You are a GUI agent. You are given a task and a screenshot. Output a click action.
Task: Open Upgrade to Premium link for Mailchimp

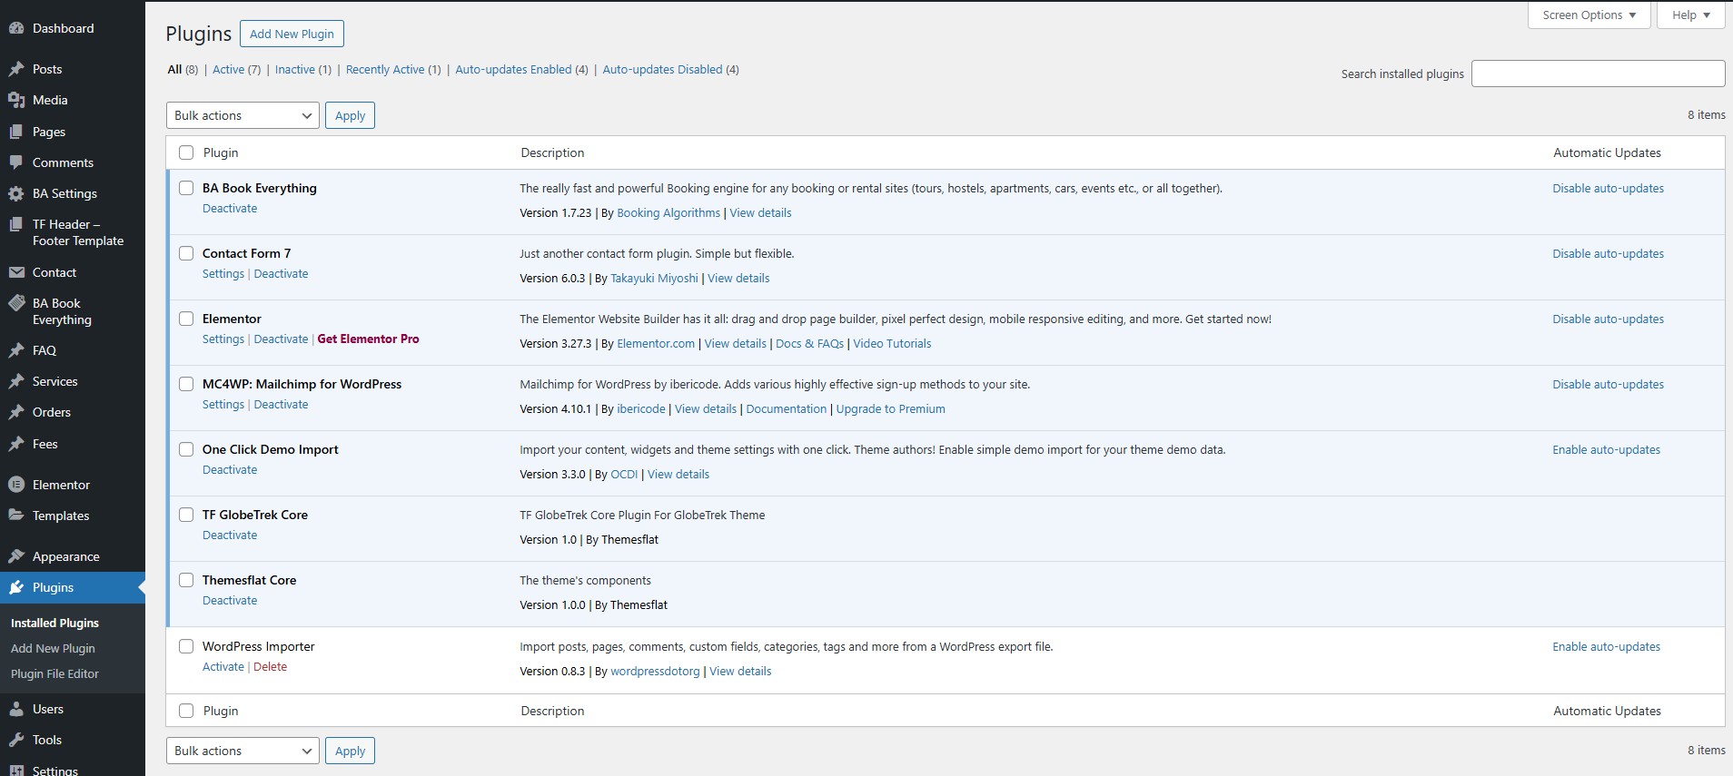pos(890,408)
